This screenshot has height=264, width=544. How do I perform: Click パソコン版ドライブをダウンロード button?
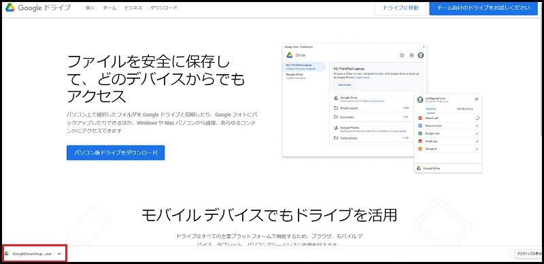(x=116, y=153)
